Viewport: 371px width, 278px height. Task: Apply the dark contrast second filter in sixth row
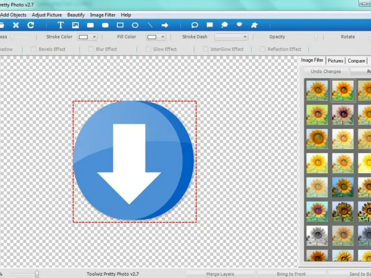coord(343,212)
